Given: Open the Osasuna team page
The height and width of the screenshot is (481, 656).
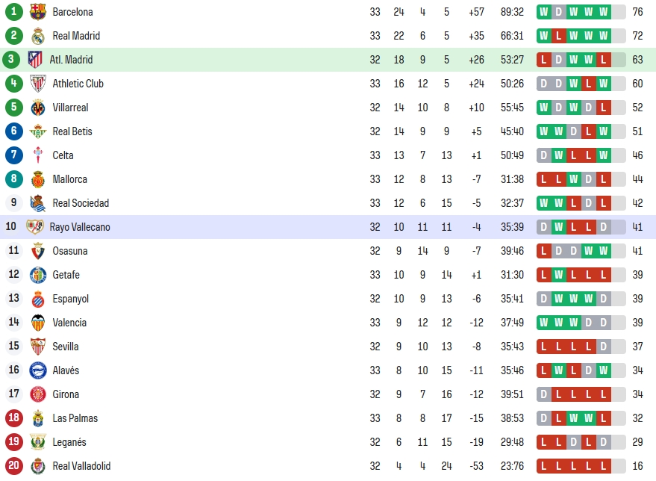Looking at the screenshot, I should (x=70, y=251).
